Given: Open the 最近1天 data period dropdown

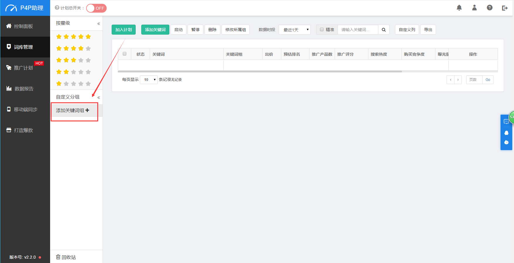Looking at the screenshot, I should (x=295, y=30).
